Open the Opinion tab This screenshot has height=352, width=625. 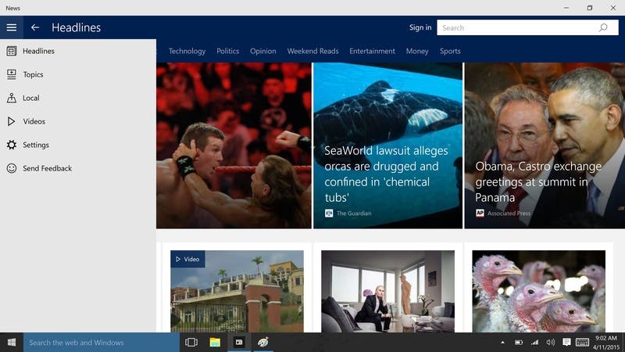coord(263,51)
